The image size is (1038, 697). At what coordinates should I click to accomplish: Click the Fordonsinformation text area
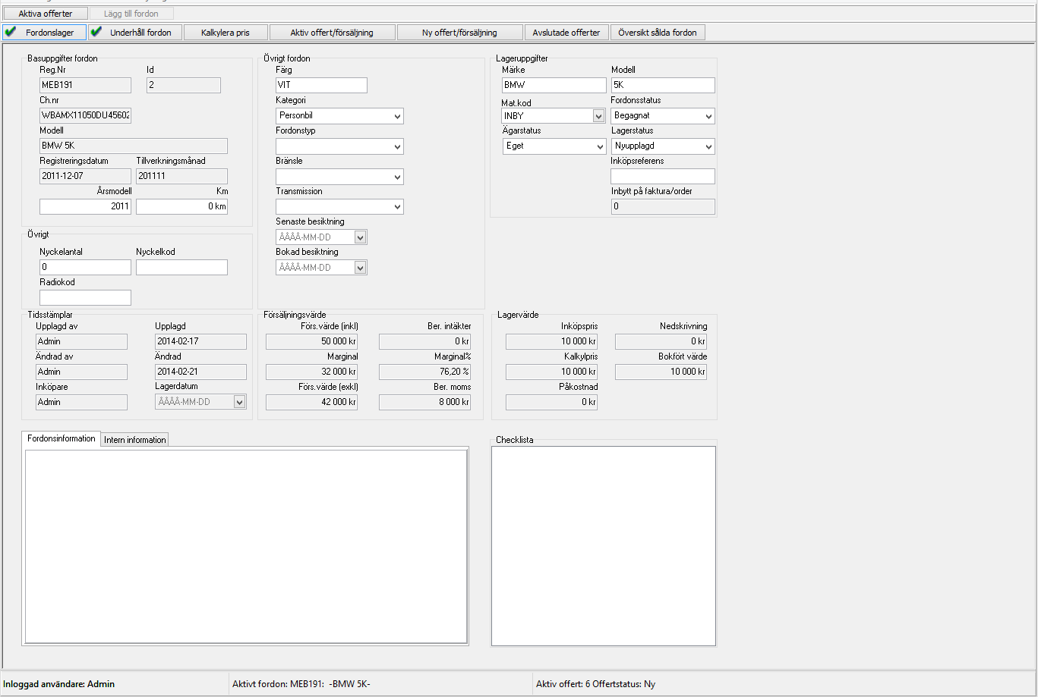click(x=246, y=546)
